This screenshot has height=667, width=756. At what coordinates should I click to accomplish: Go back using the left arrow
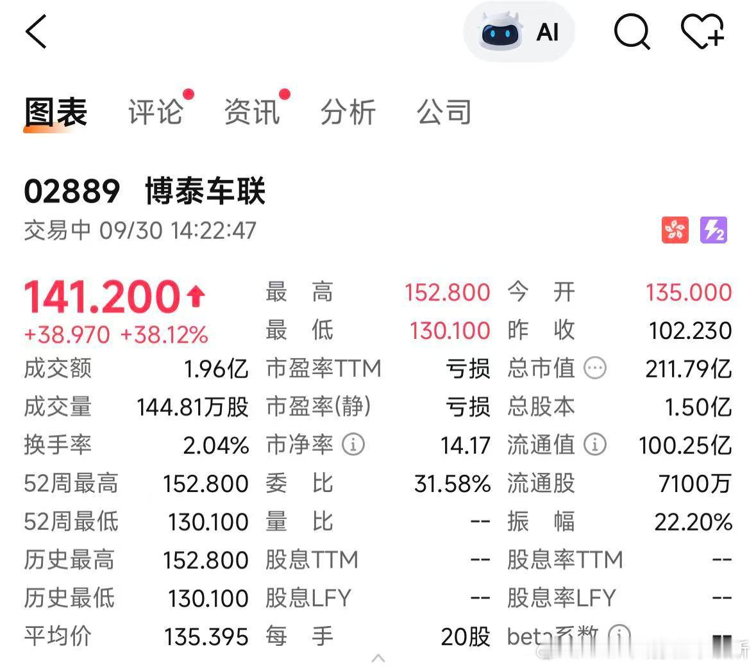click(36, 32)
